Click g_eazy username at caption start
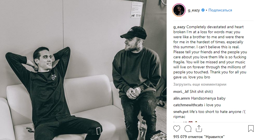 pyautogui.click(x=179, y=27)
